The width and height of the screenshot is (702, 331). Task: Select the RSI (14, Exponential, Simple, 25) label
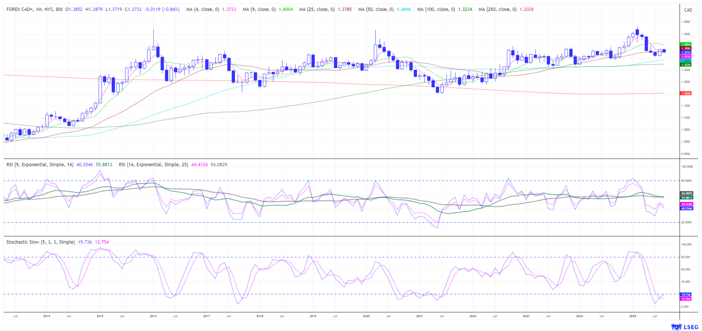point(153,165)
